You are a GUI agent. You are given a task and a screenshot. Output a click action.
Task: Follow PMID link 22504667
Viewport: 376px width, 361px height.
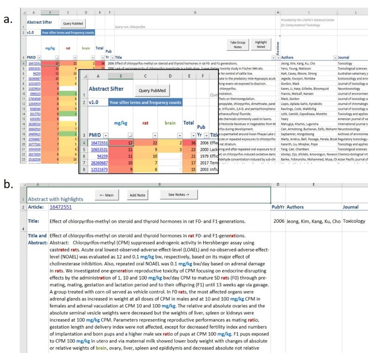35,139
